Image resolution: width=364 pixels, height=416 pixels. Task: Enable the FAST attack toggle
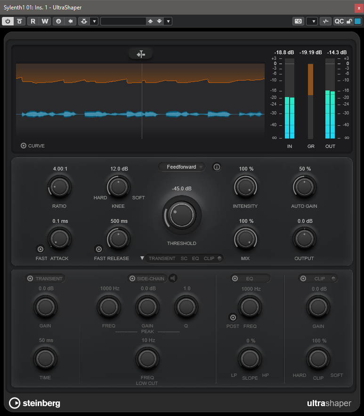pyautogui.click(x=40, y=249)
